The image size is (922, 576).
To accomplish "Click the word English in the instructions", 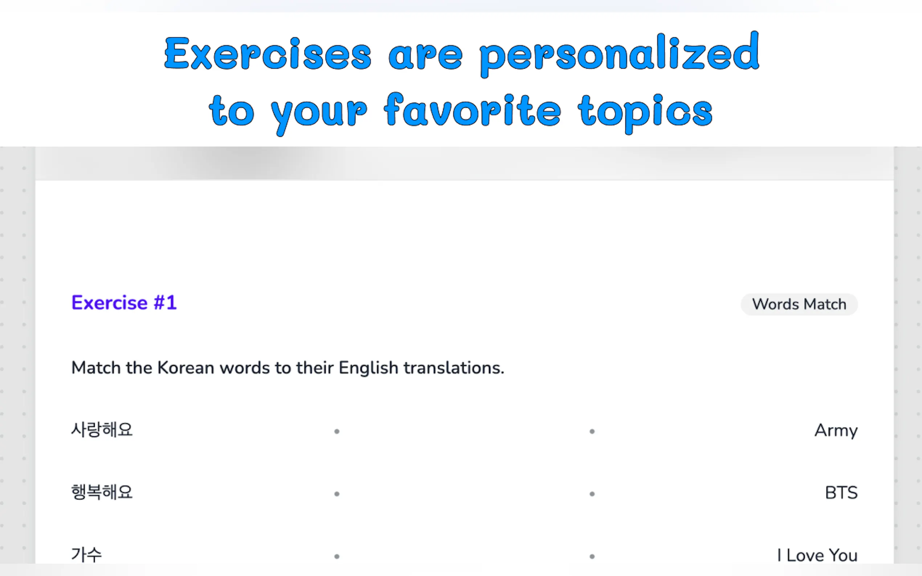I will [x=368, y=368].
